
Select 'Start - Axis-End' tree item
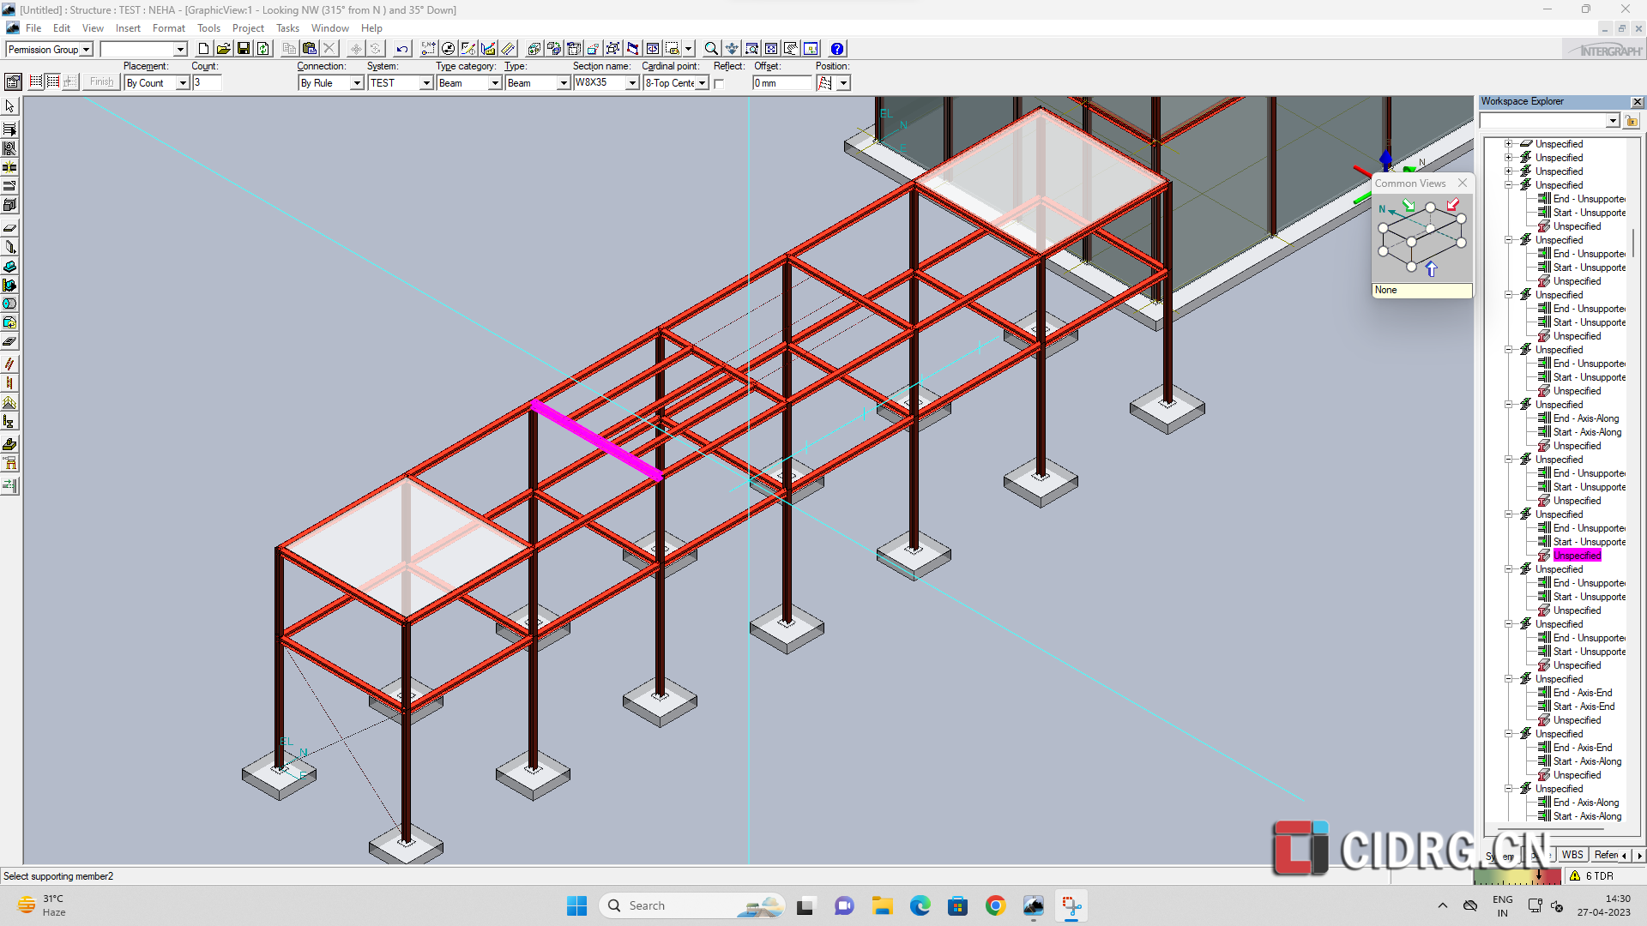(1584, 707)
